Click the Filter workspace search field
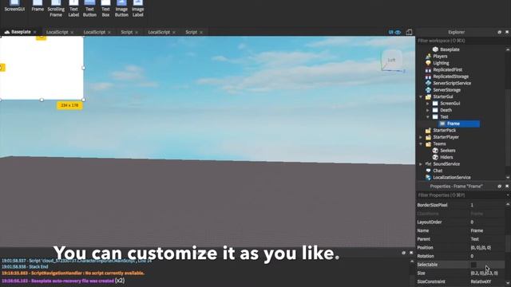The width and height of the screenshot is (511, 287). click(x=462, y=41)
